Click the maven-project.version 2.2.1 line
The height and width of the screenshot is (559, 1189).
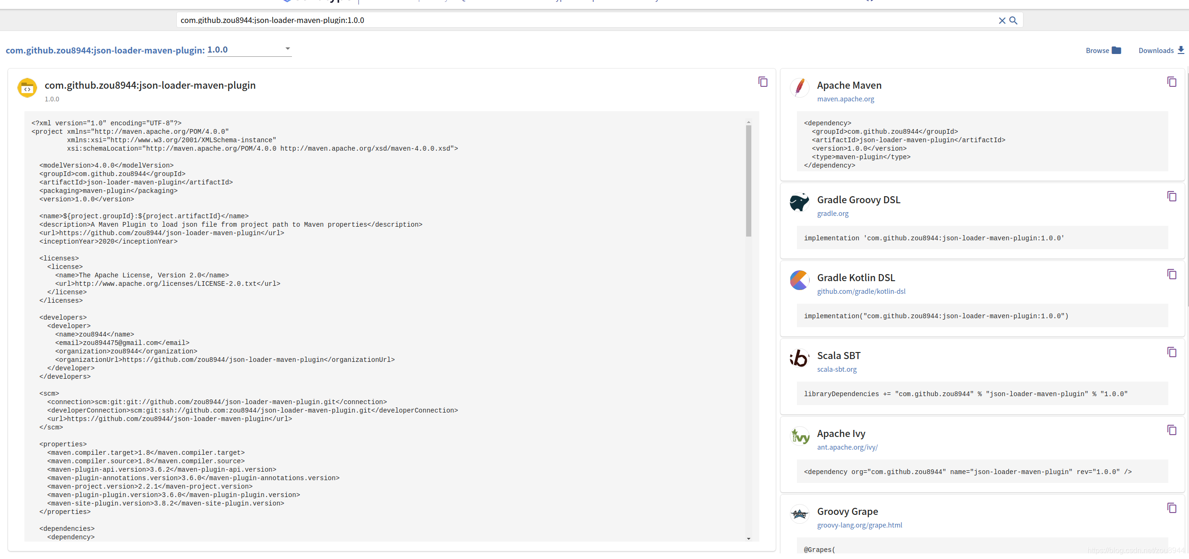pyautogui.click(x=150, y=486)
